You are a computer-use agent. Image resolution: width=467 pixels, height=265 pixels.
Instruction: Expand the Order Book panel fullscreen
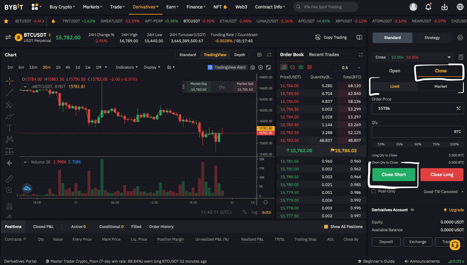click(x=361, y=55)
